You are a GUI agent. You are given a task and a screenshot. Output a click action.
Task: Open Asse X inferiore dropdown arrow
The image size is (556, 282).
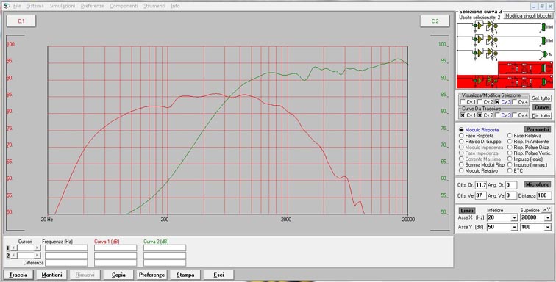pyautogui.click(x=514, y=217)
